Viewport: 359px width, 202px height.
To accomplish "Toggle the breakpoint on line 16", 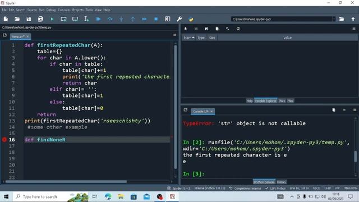I will tap(4, 140).
